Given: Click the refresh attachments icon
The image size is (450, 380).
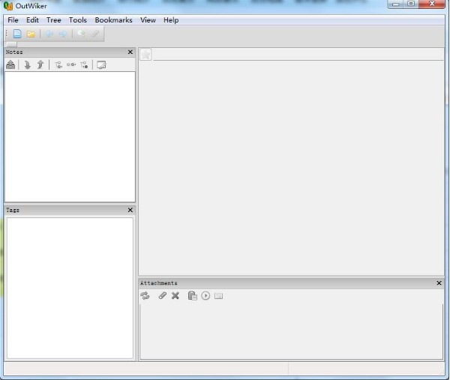Looking at the screenshot, I should pyautogui.click(x=145, y=296).
